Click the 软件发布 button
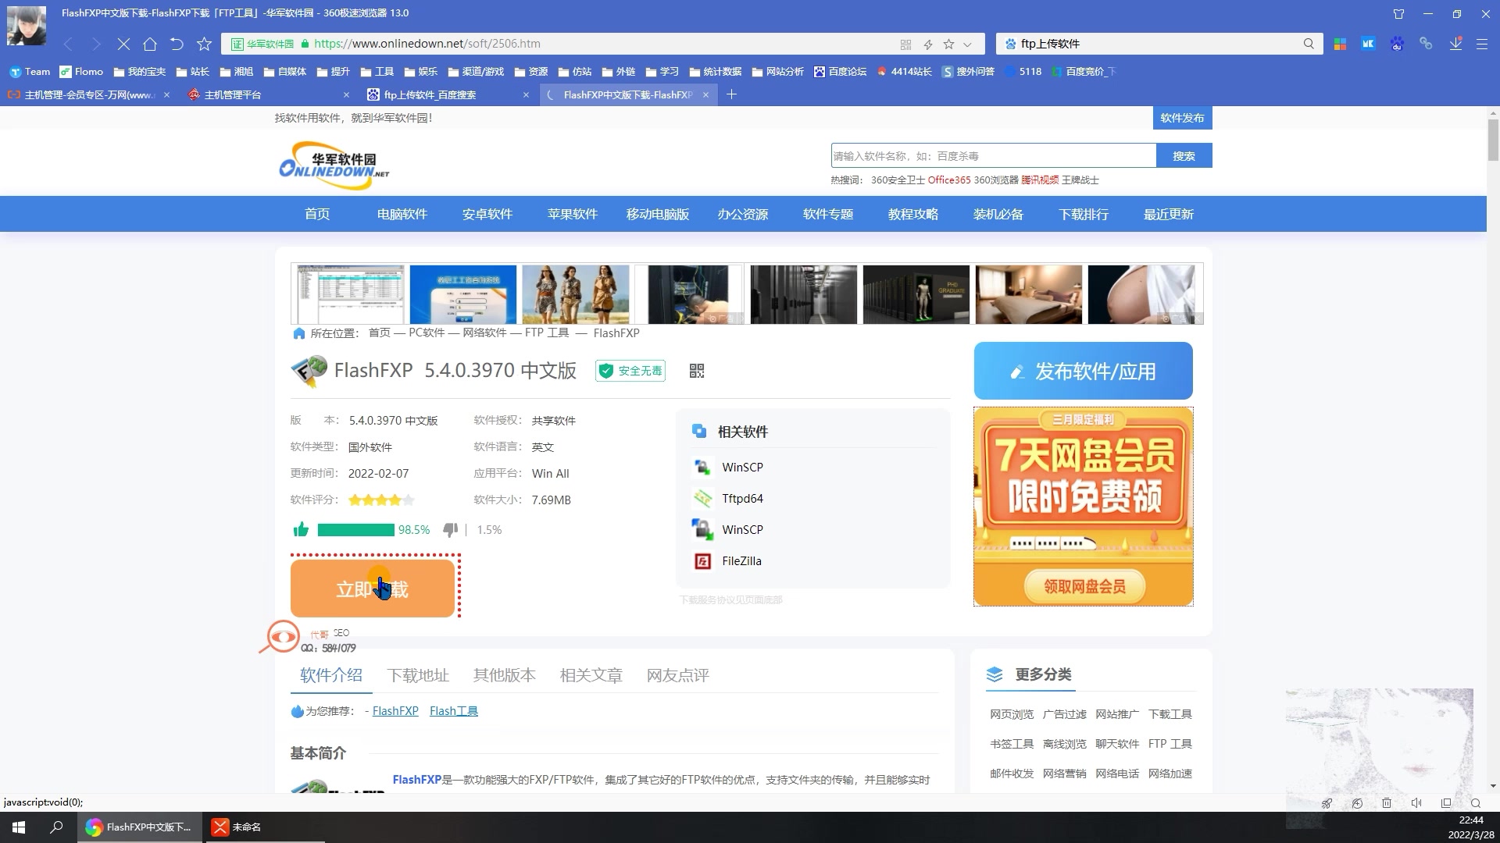Viewport: 1500px width, 843px height. [1182, 118]
